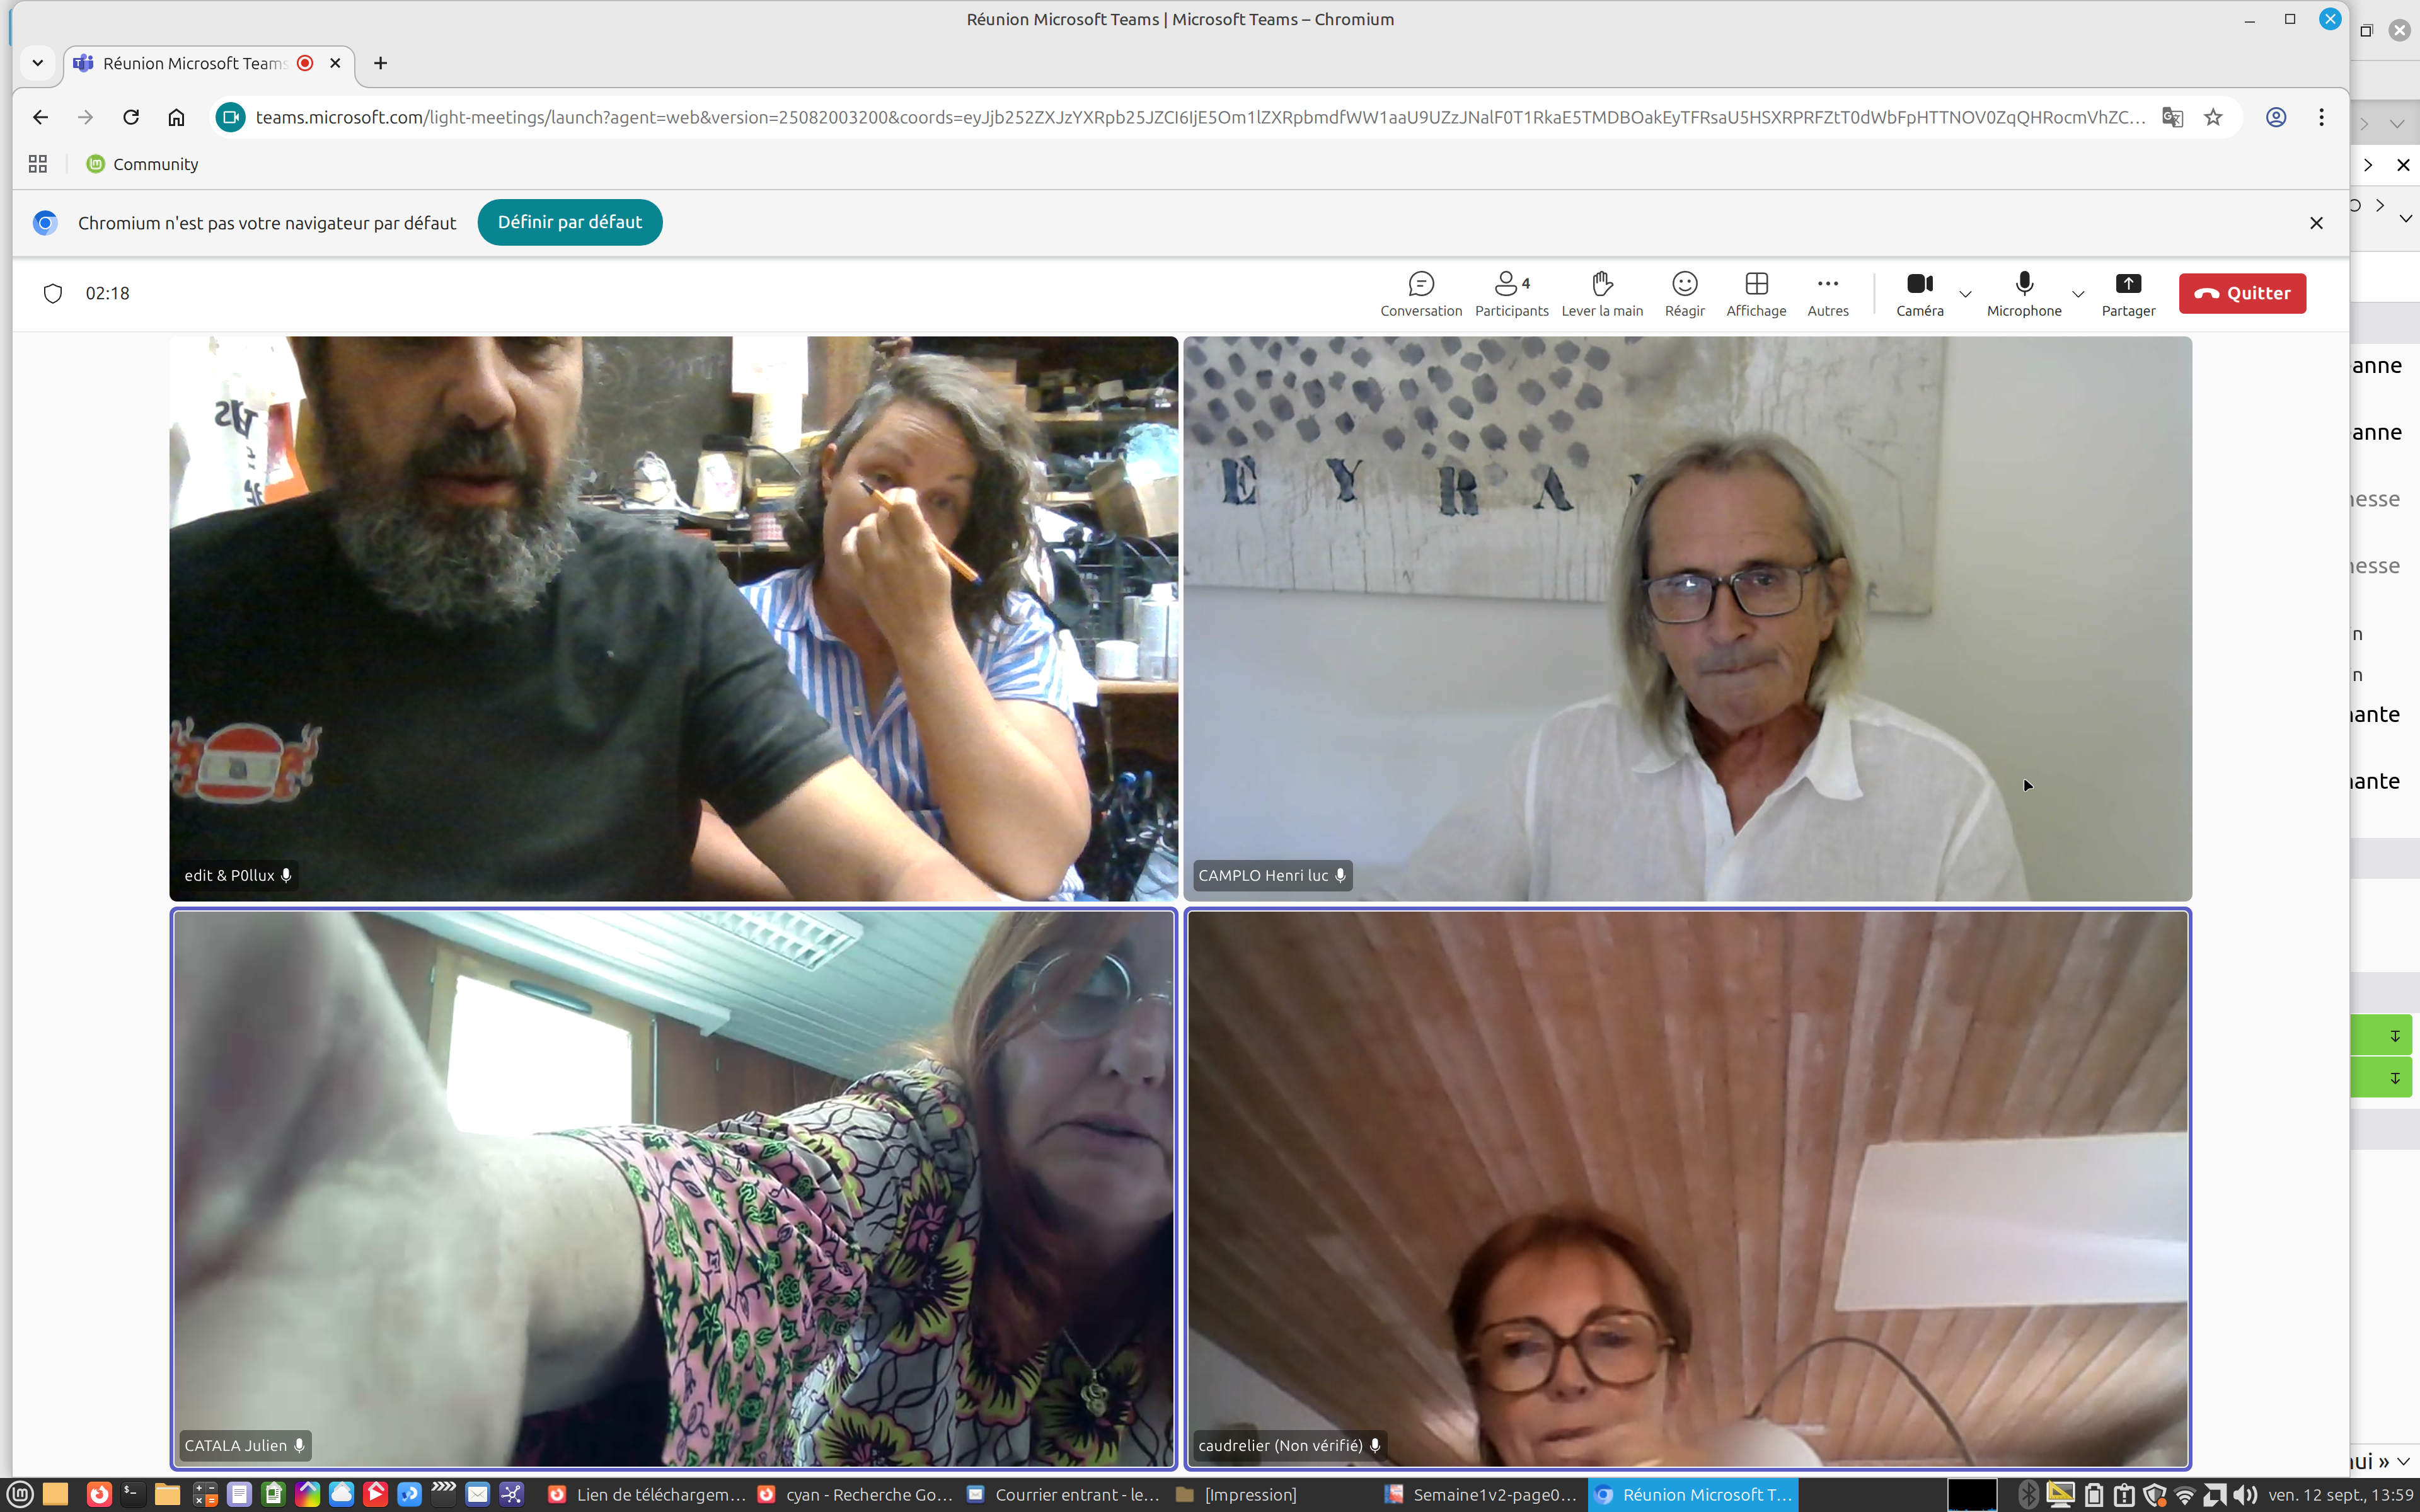
Task: Open Autres more options menu
Action: click(1827, 294)
